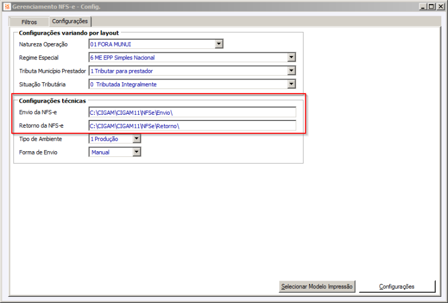Click the window title 'Gerenciamento NFS-e - Config.'
The width and height of the screenshot is (448, 303).
57,7
